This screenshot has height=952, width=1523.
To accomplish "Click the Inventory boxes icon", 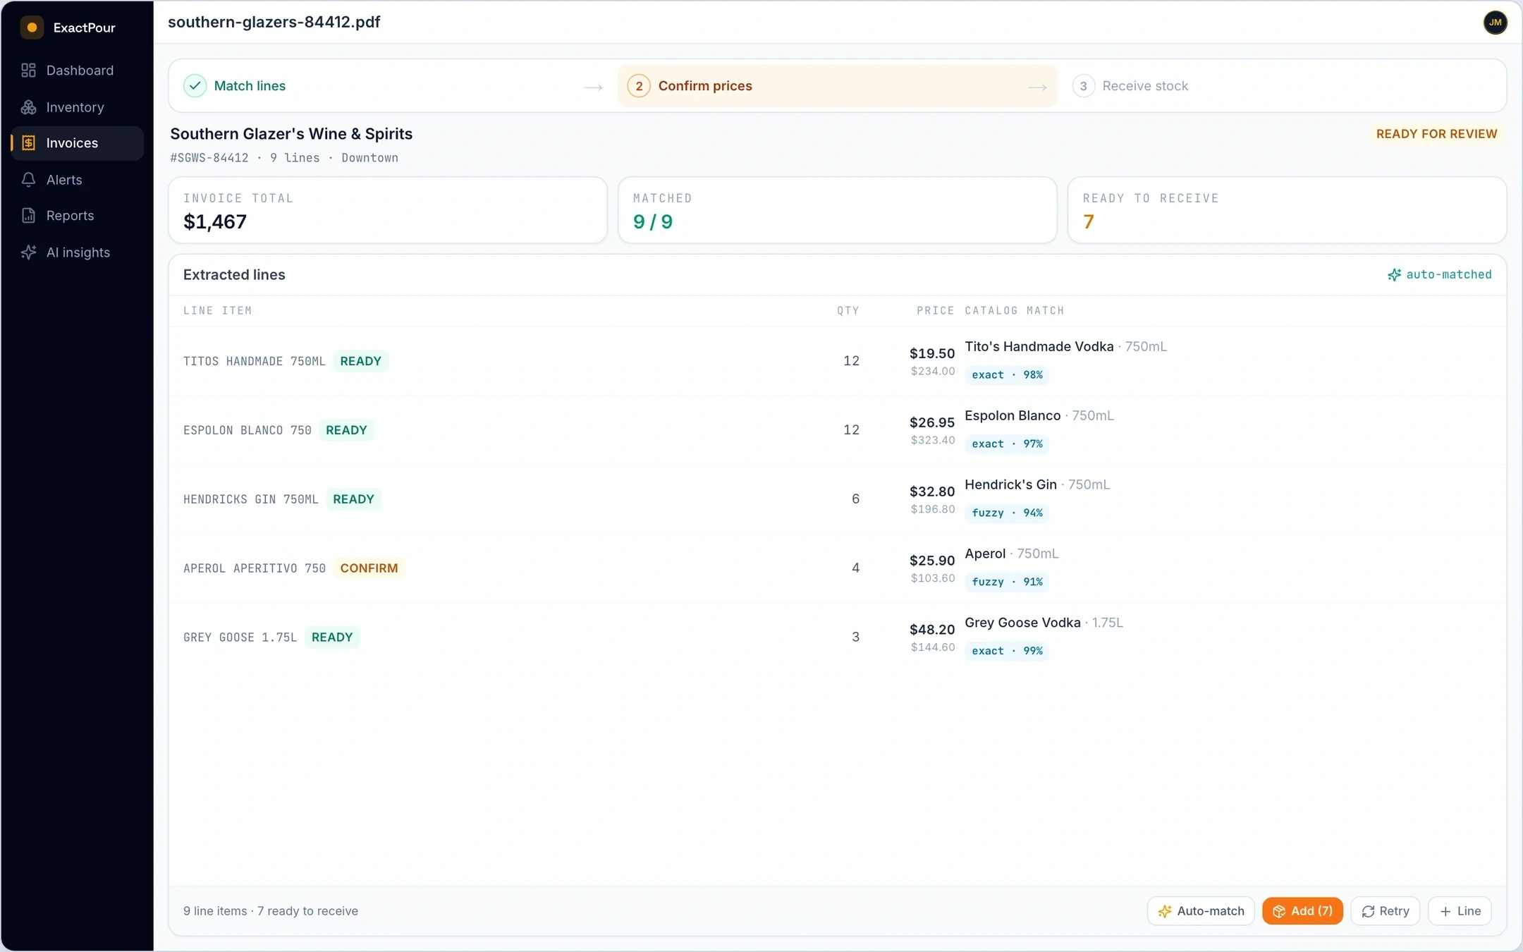I will (28, 107).
